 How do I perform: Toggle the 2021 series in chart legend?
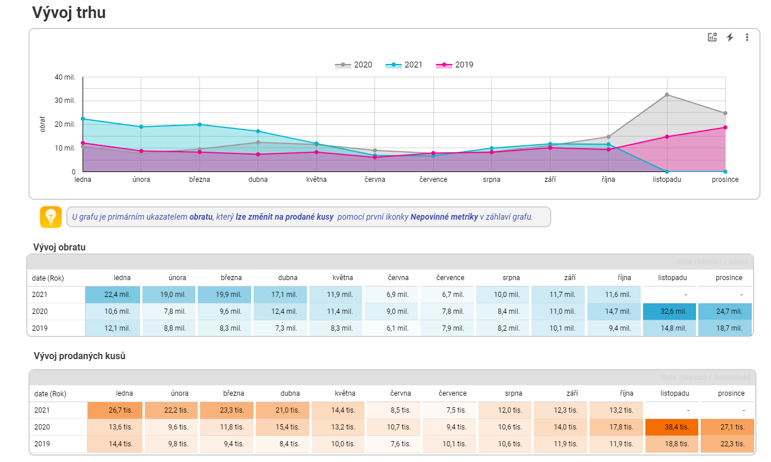pos(404,65)
